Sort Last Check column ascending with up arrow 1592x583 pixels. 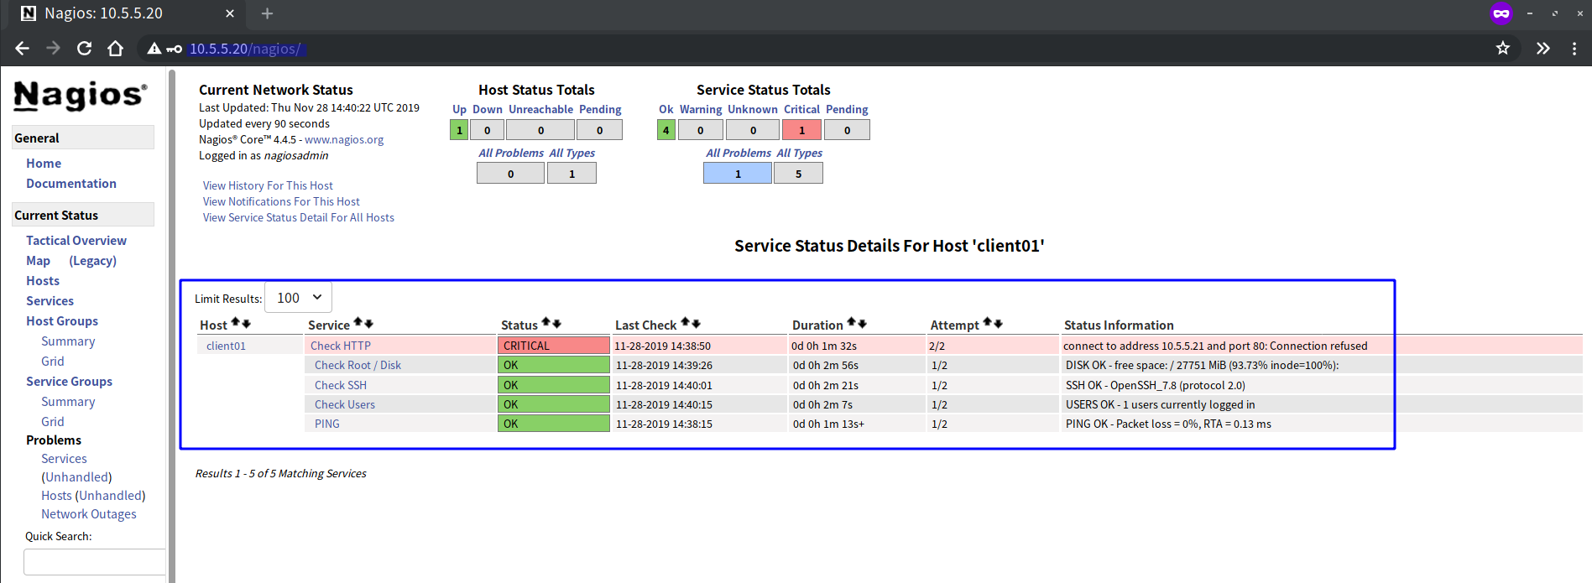tap(685, 323)
